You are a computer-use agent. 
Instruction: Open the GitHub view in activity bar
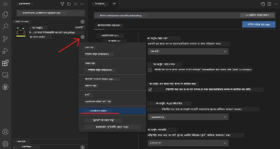[x=5, y=87]
